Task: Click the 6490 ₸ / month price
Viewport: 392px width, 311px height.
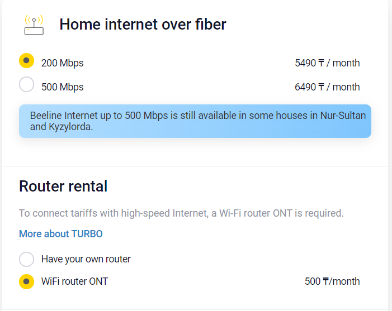Action: [x=327, y=87]
